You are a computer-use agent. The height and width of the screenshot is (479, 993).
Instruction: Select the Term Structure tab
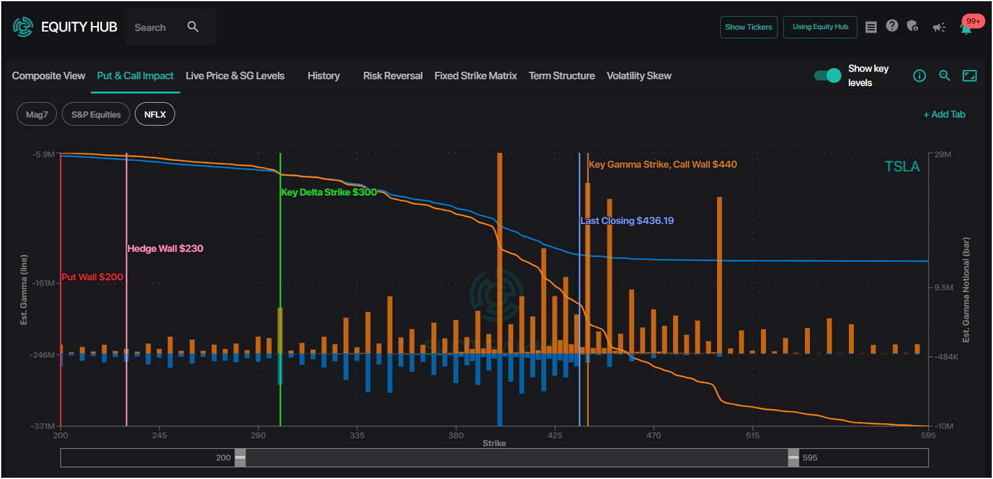click(562, 76)
